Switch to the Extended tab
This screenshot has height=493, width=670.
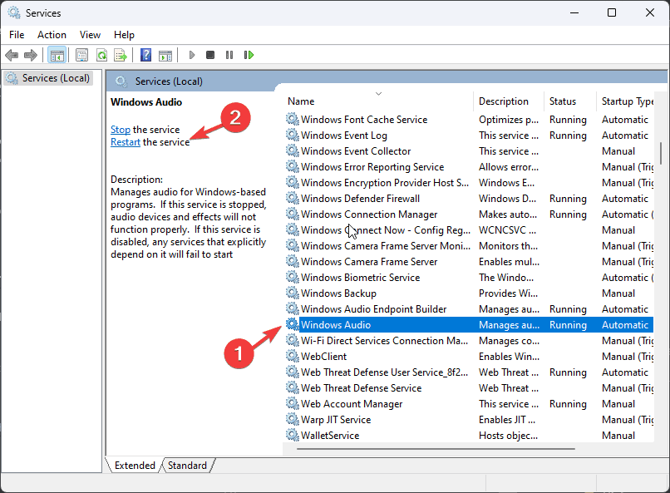click(135, 466)
